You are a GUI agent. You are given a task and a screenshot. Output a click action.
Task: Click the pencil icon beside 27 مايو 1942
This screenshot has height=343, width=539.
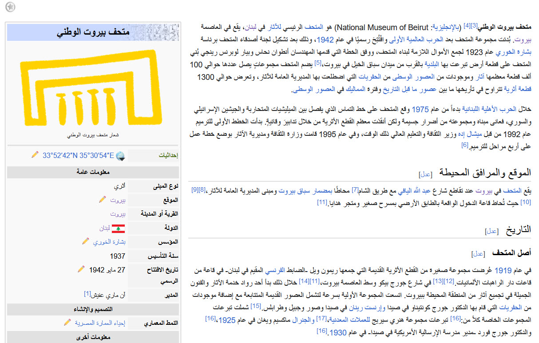pyautogui.click(x=81, y=269)
